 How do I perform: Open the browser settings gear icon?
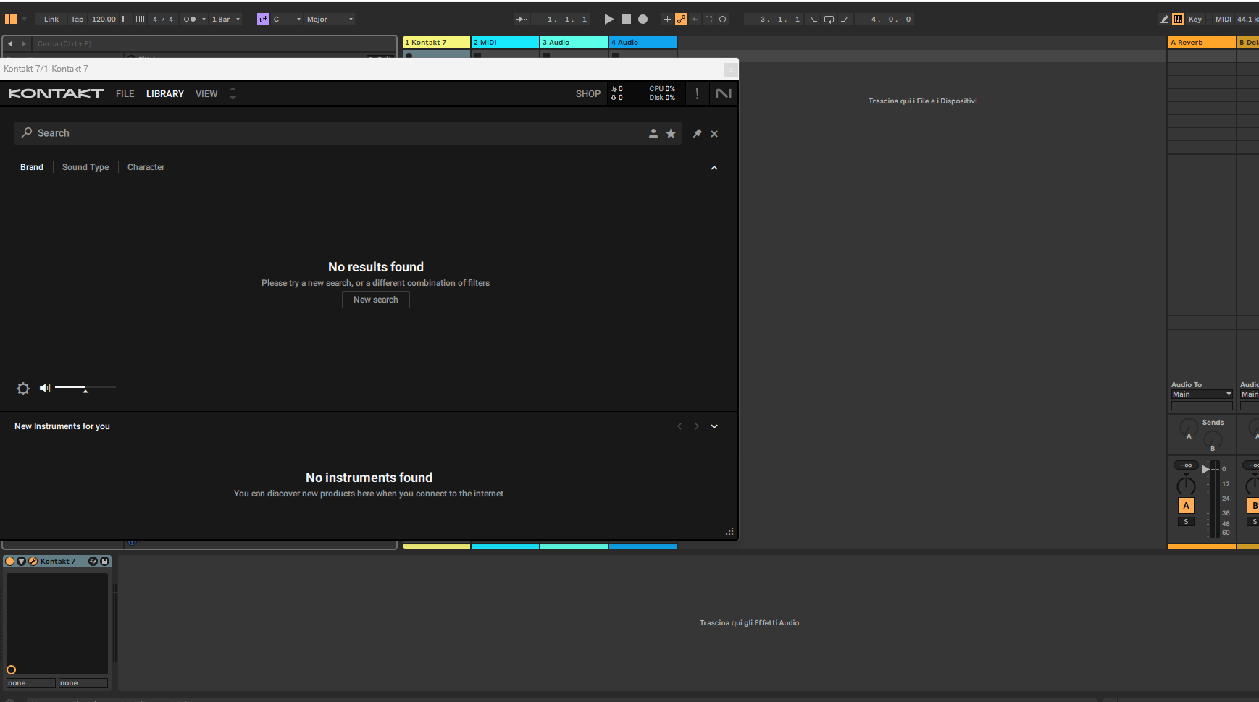[23, 389]
